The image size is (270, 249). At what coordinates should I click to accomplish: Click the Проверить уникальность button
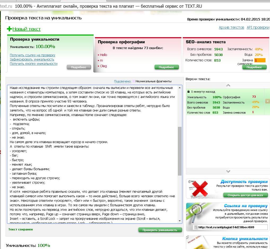pos(160,230)
